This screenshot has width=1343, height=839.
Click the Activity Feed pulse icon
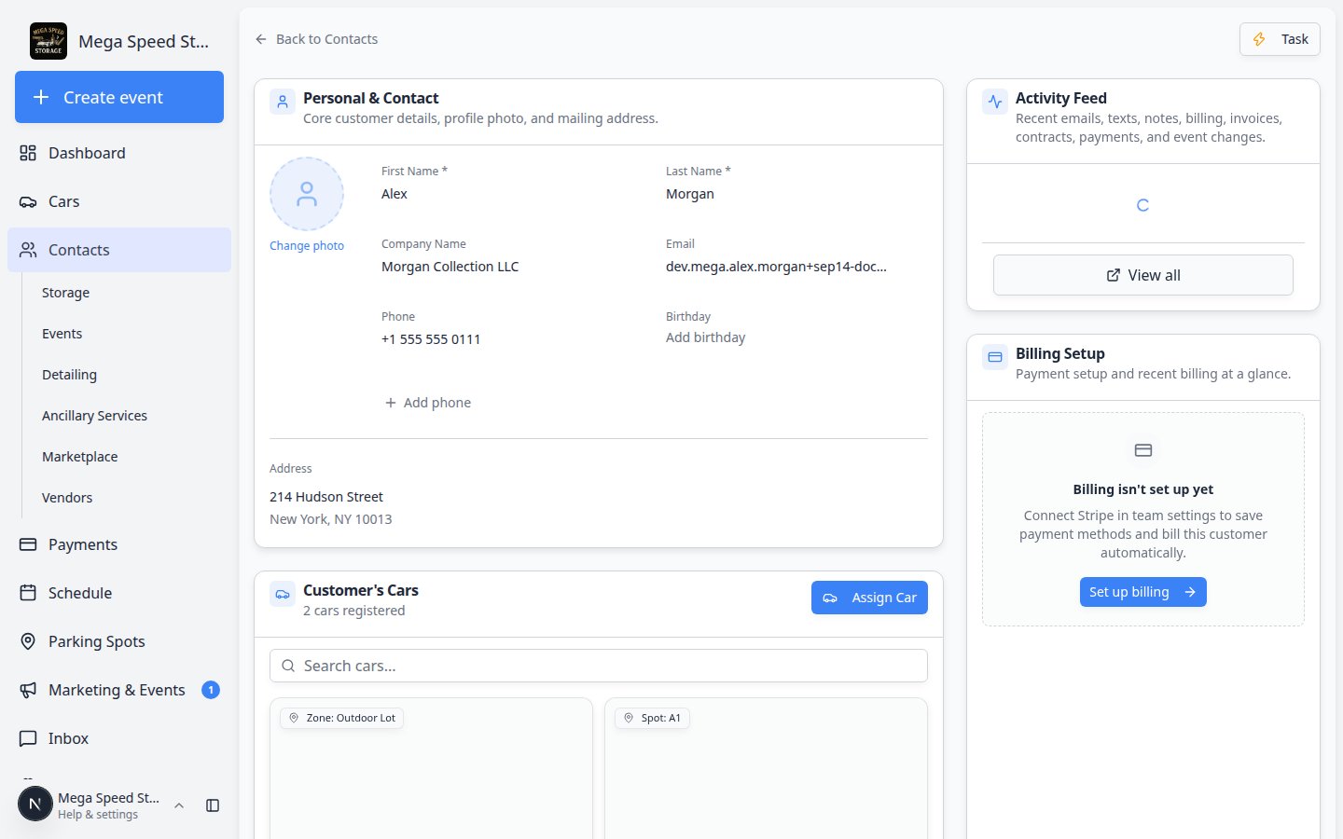point(995,102)
